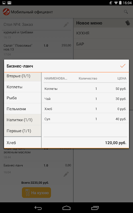The height and width of the screenshot is (213, 133).
Task: Open the menu card icon beside Новое меню
Action: click(127, 23)
